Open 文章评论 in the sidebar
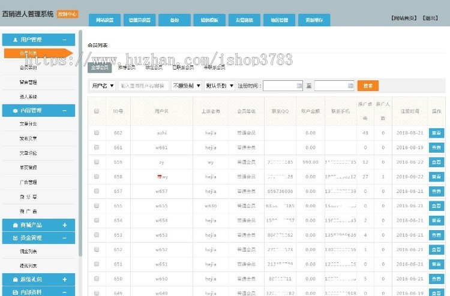 tap(28, 153)
